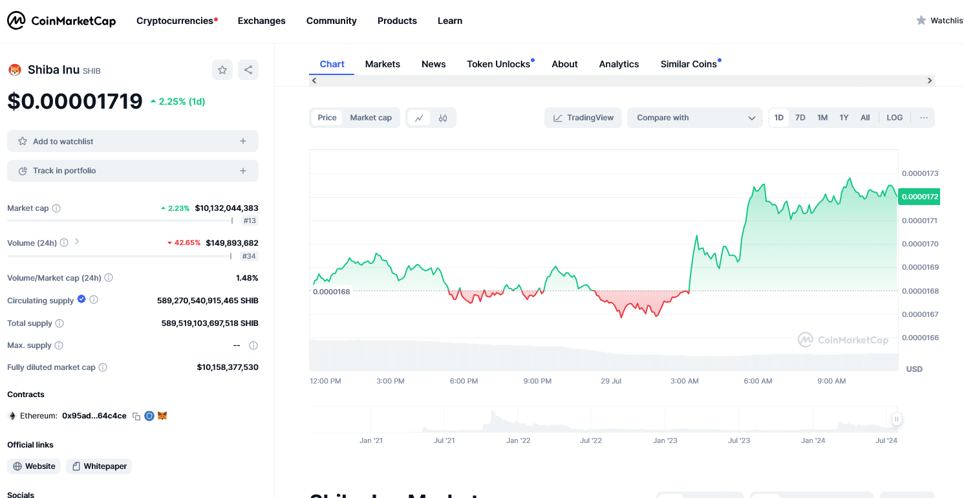Viewport: 964px width, 498px height.
Task: Select the 1M time range
Action: pyautogui.click(x=822, y=118)
